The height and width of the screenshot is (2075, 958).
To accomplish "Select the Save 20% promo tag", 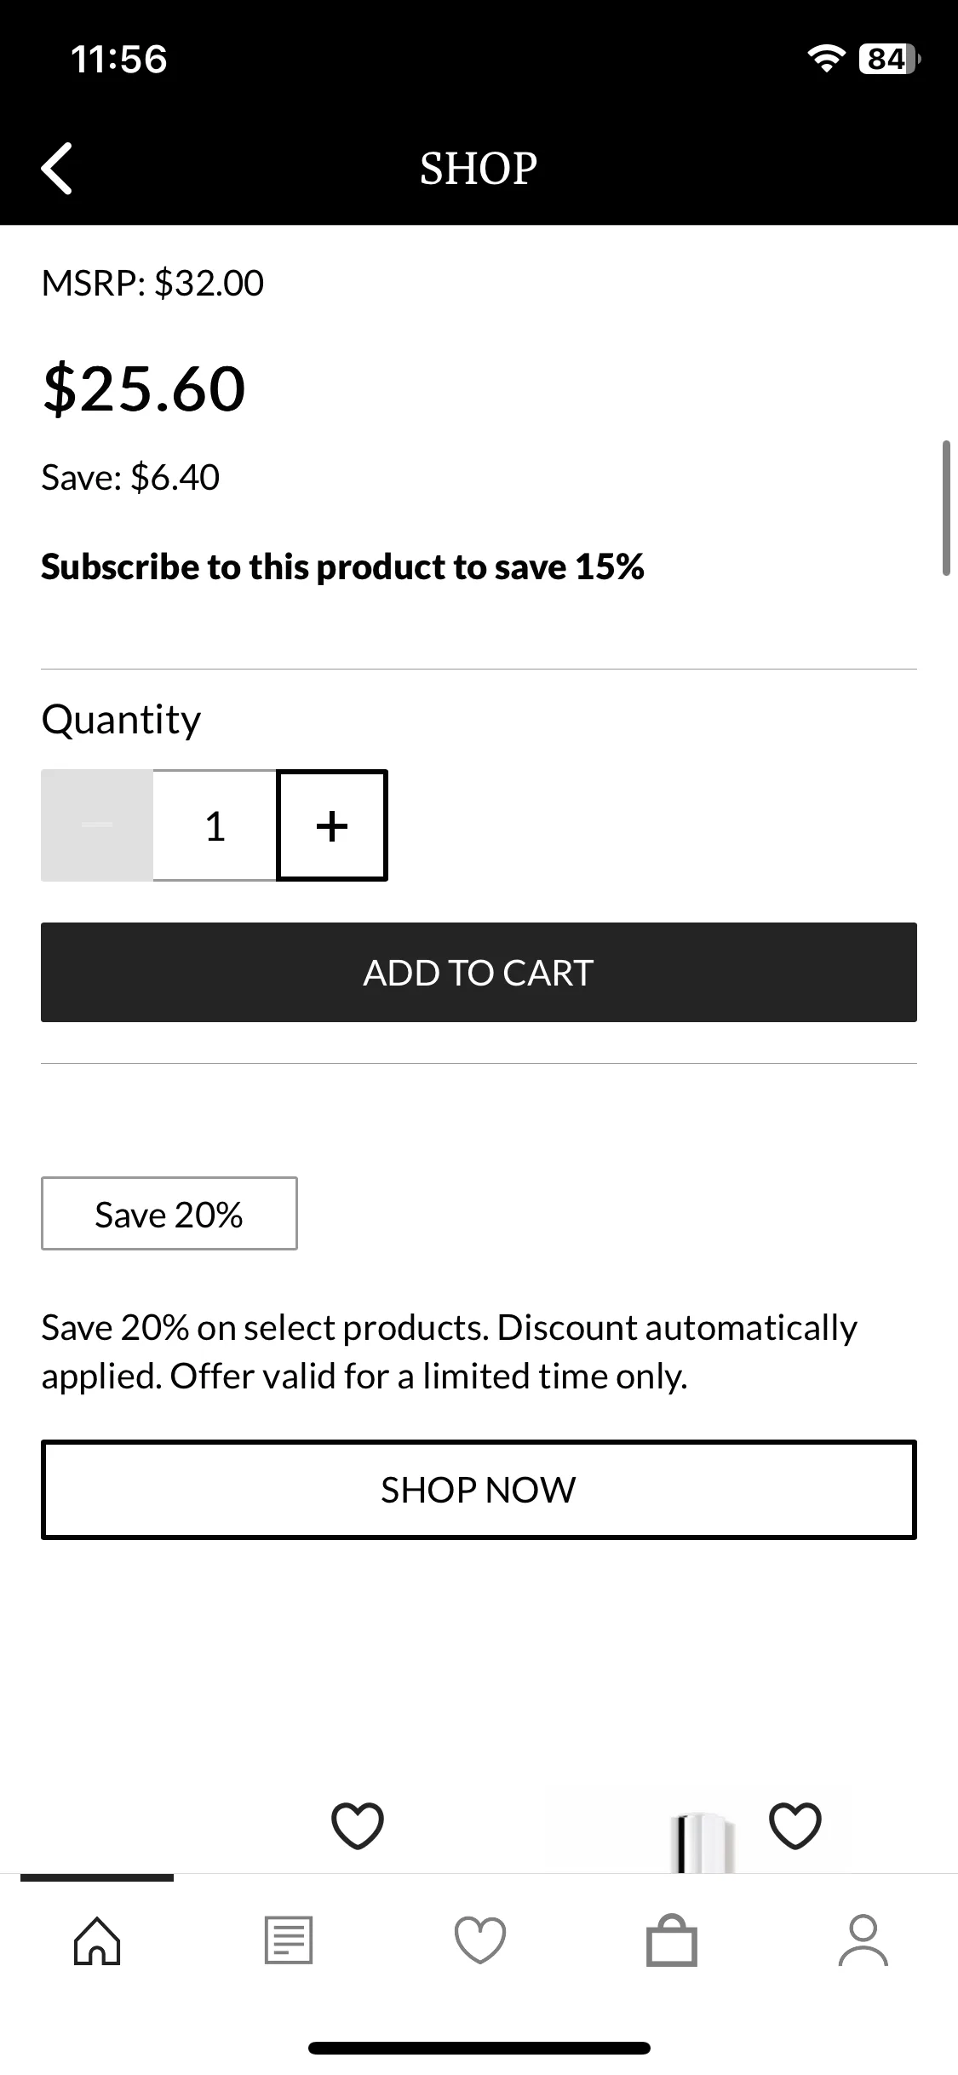I will 169,1214.
